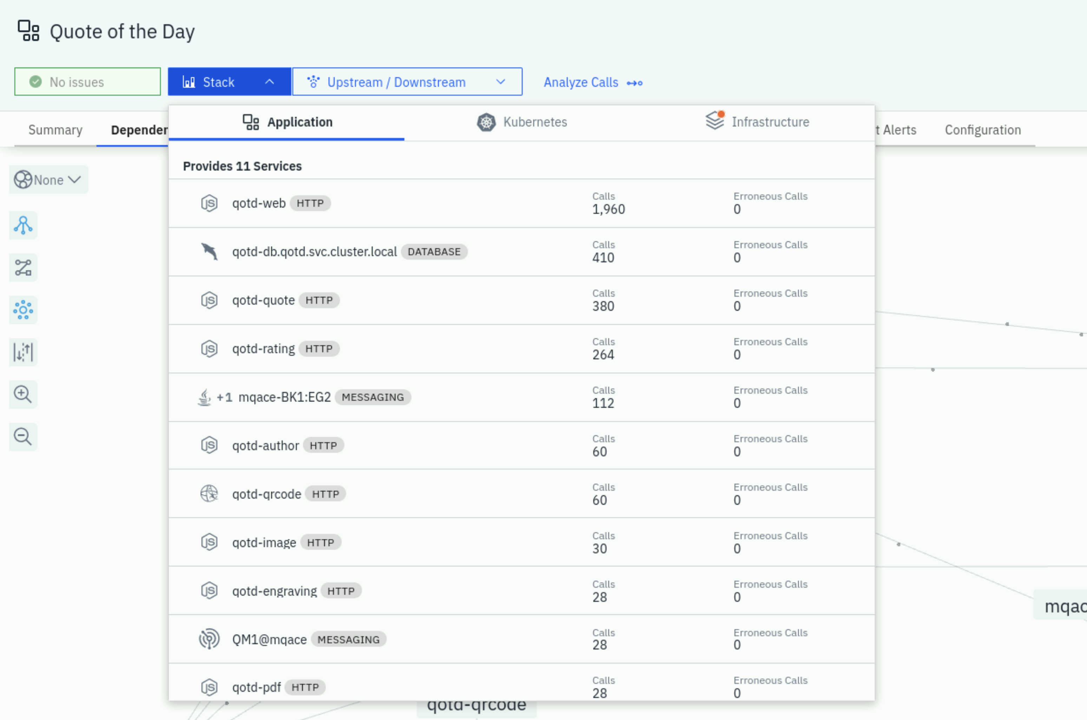Click the Node.js icon beside qotd-pdf
Viewport: 1087px width, 720px height.
(209, 687)
